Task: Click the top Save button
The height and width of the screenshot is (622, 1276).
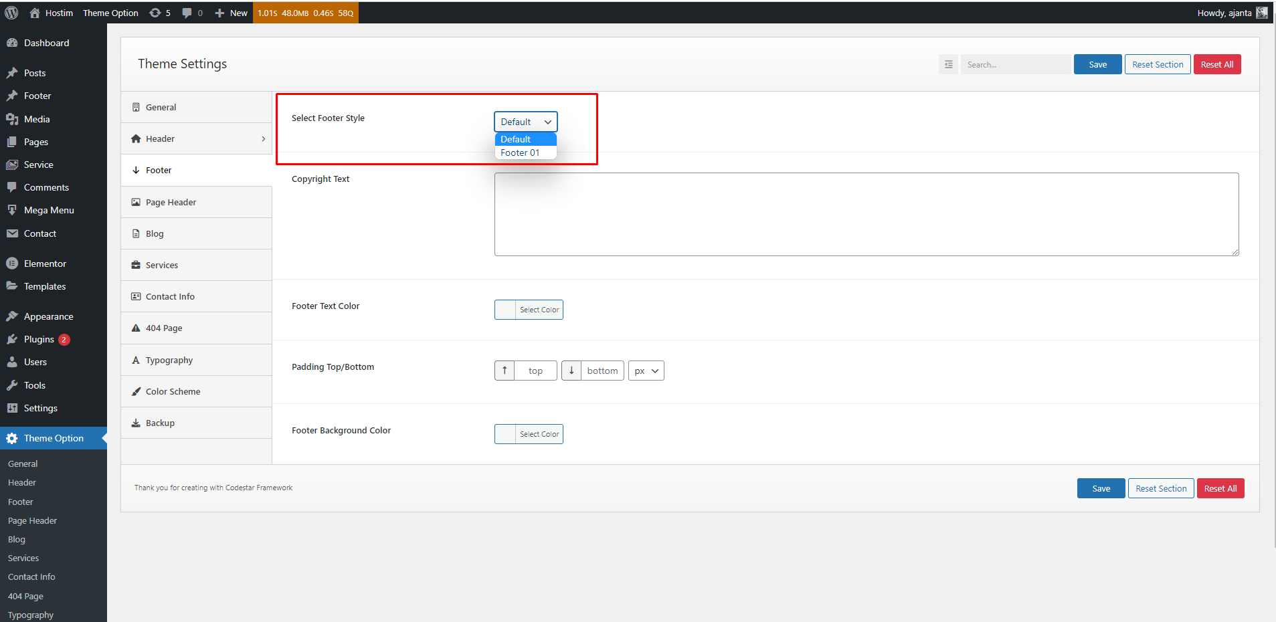Action: click(x=1097, y=64)
